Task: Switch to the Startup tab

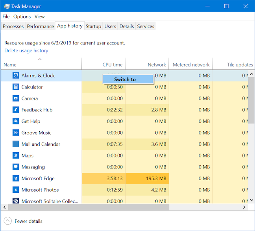Action: click(93, 26)
